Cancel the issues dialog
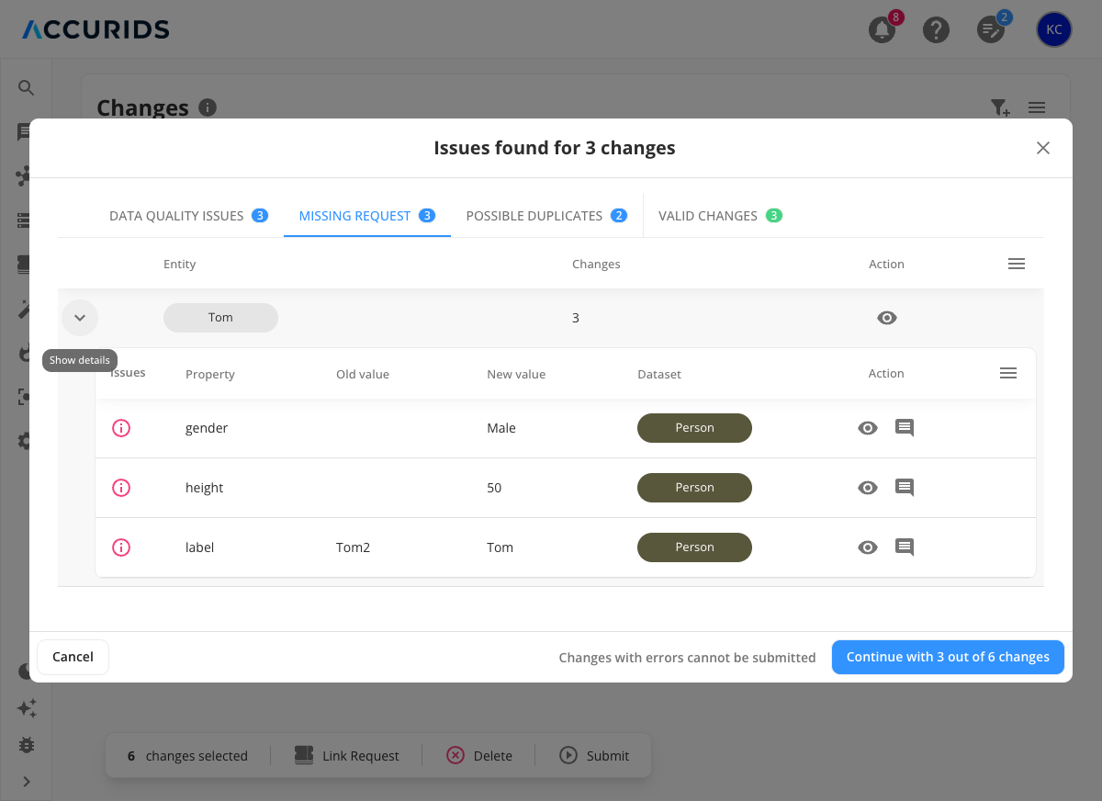The image size is (1102, 801). tap(73, 657)
